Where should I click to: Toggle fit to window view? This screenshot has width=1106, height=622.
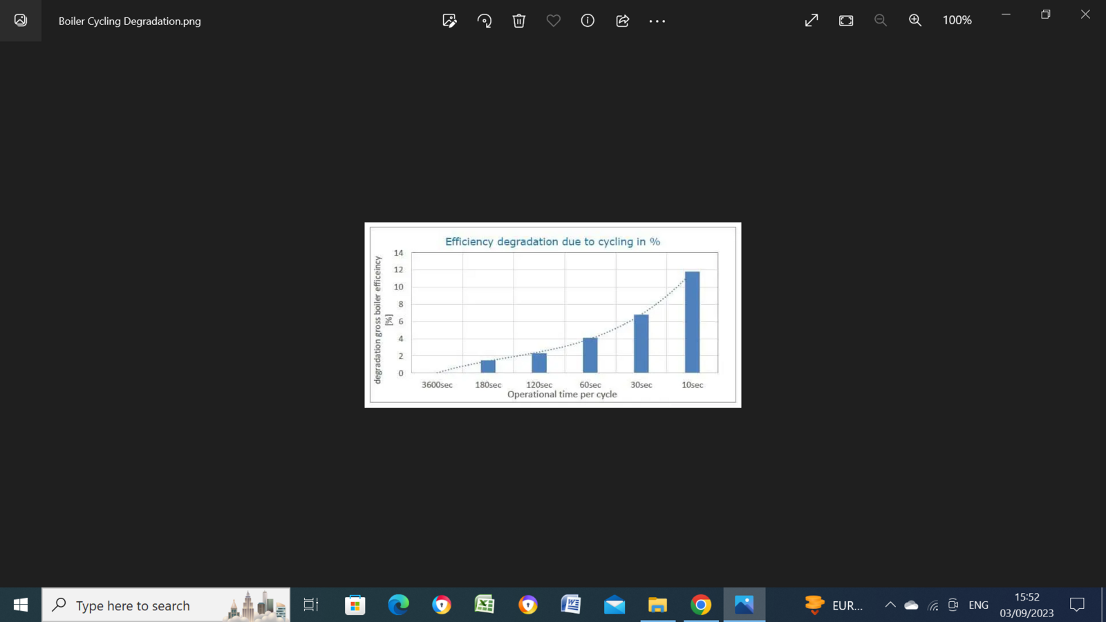pyautogui.click(x=846, y=21)
